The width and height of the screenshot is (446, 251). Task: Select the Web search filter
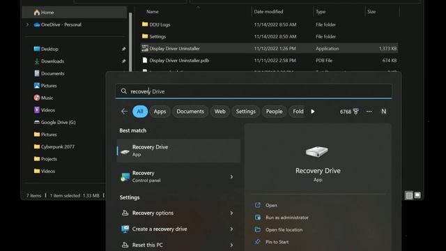coord(220,112)
